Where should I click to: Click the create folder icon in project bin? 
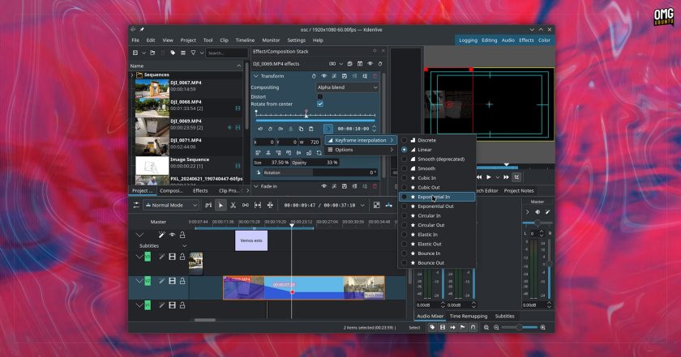click(x=152, y=53)
